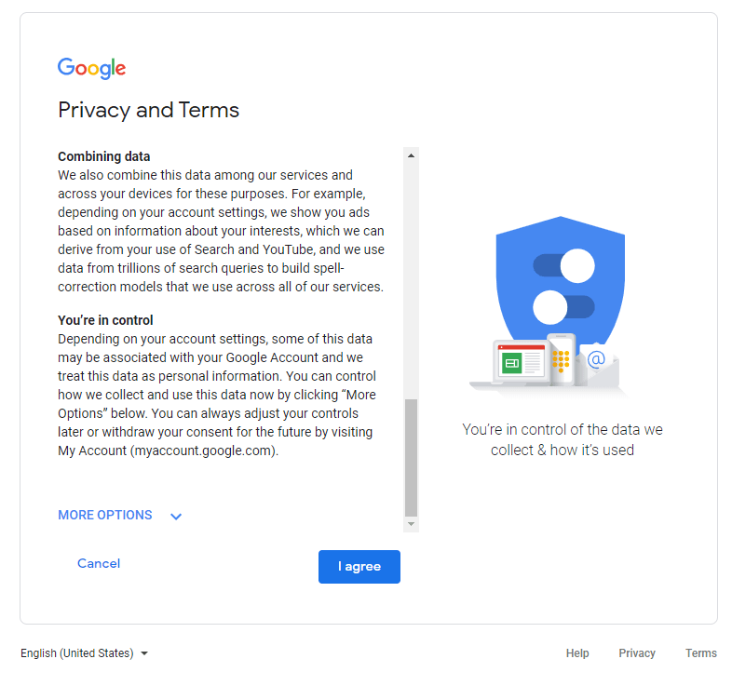The image size is (732, 686).
Task: Expand the chevron beside MORE OPTIONS
Action: pyautogui.click(x=176, y=517)
